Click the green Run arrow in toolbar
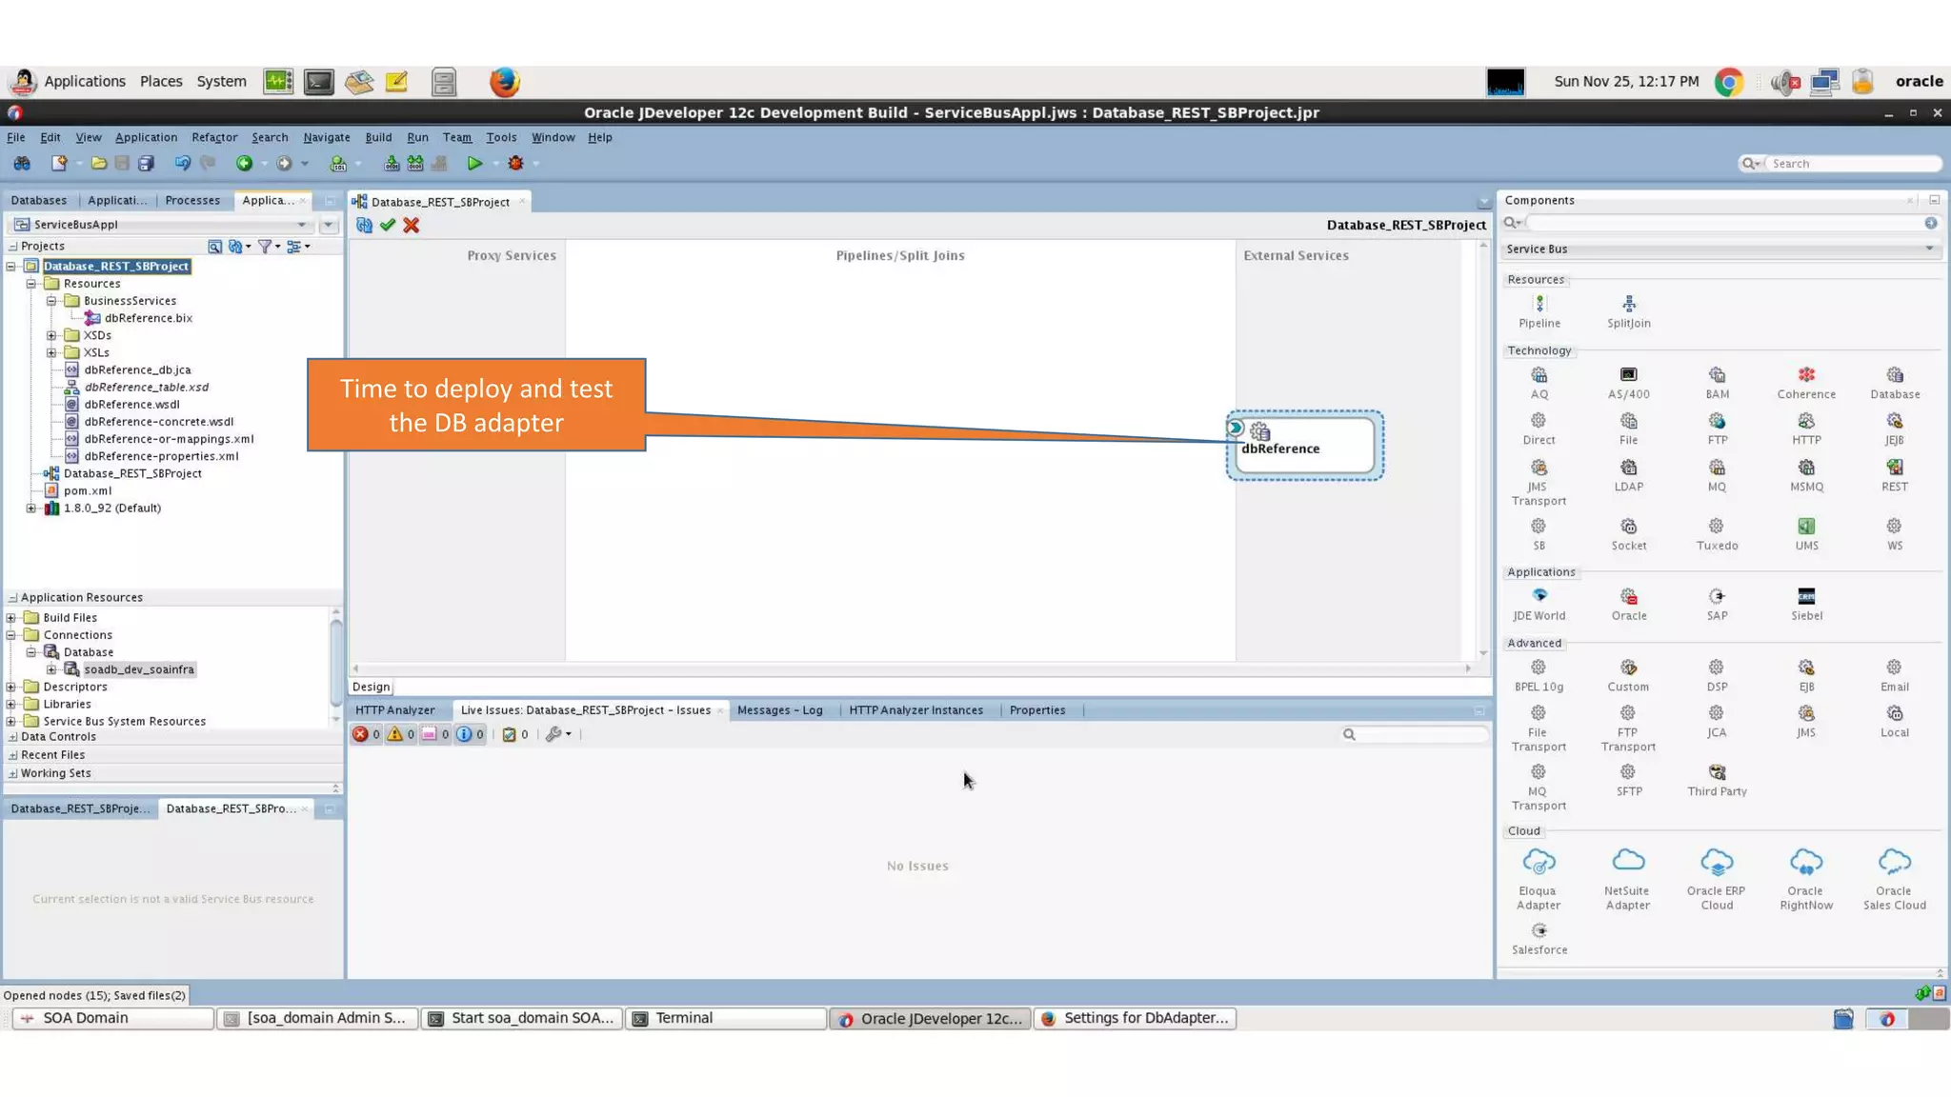1951x1097 pixels. click(x=474, y=164)
